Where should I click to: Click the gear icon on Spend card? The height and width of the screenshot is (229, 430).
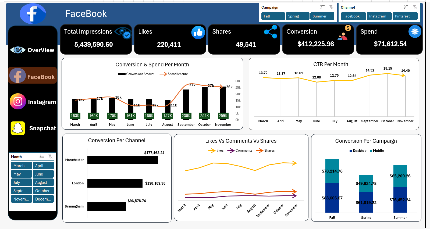tap(415, 32)
